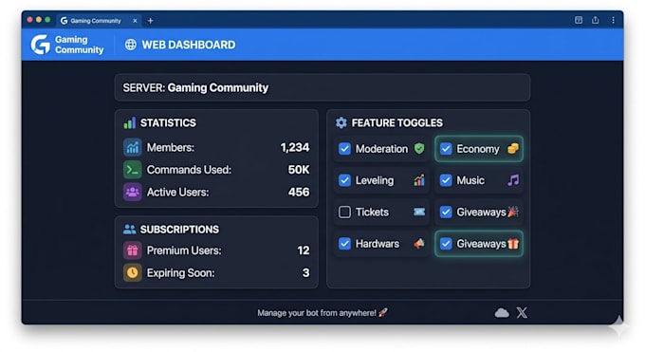
Task: Open a new browser tab
Action: [x=150, y=21]
